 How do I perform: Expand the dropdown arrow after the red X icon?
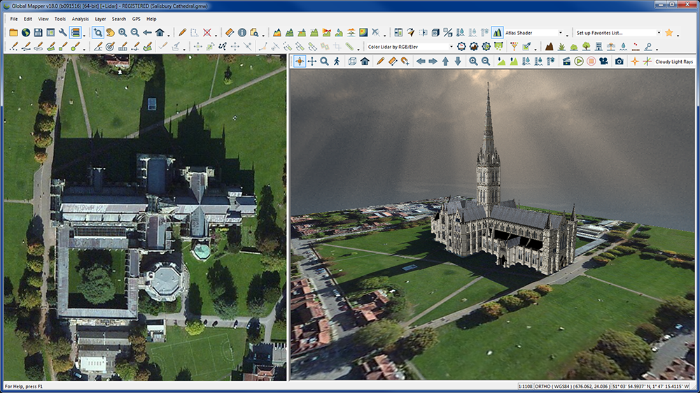pos(216,35)
